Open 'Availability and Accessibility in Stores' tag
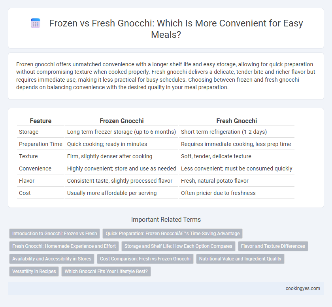Image resolution: width=332 pixels, height=307 pixels. pos(52,259)
